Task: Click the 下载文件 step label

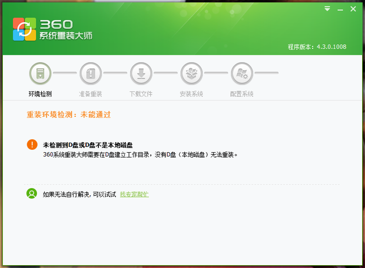Action: pos(141,94)
